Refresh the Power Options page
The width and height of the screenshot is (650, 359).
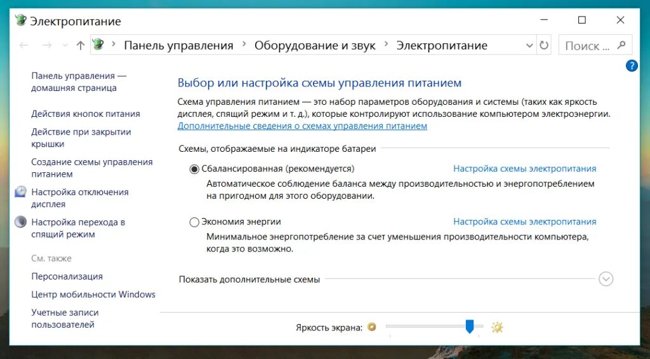coord(544,45)
